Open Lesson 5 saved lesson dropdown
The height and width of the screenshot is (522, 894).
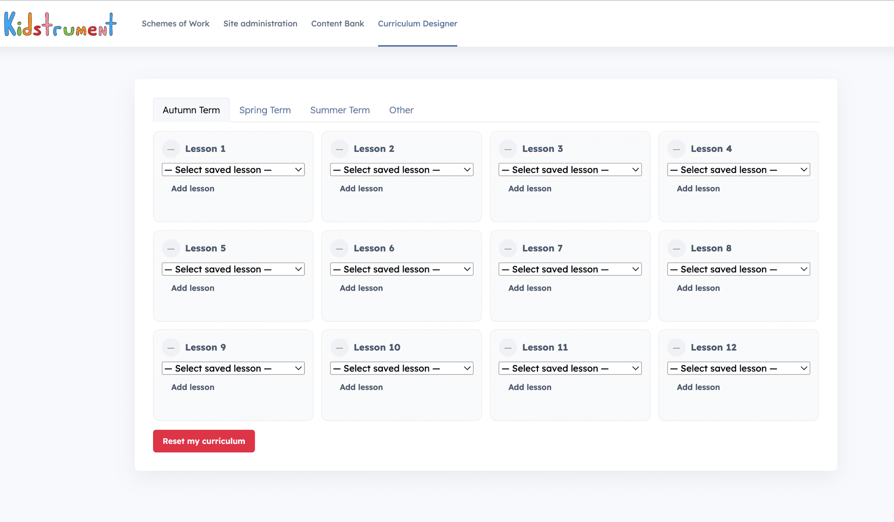click(x=233, y=269)
